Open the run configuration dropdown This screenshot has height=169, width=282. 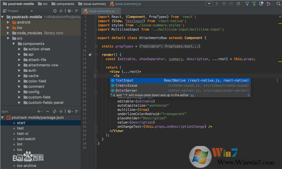coord(209,4)
